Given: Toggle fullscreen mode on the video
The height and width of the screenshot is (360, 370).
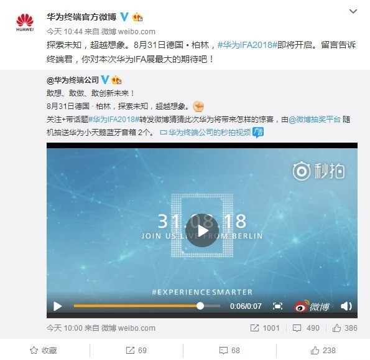Looking at the screenshot, I should 277,306.
